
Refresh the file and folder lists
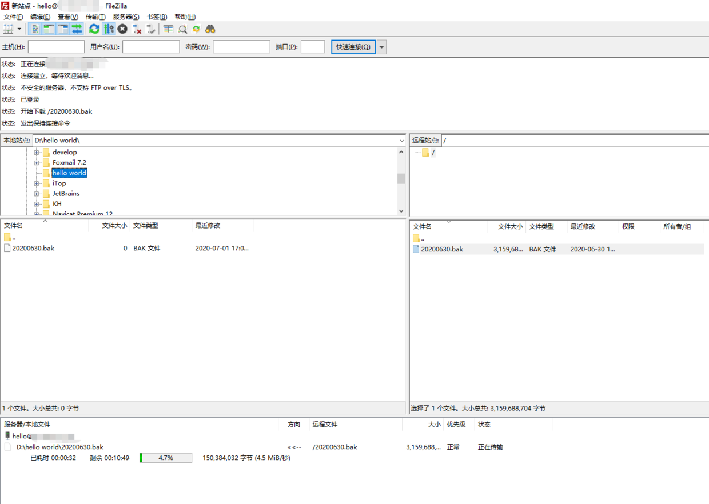[x=94, y=29]
